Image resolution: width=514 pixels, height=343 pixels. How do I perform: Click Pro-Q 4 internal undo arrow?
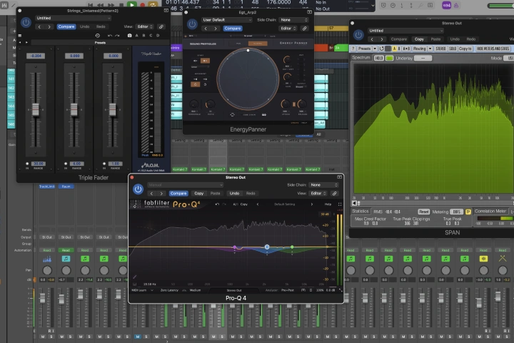(217, 204)
